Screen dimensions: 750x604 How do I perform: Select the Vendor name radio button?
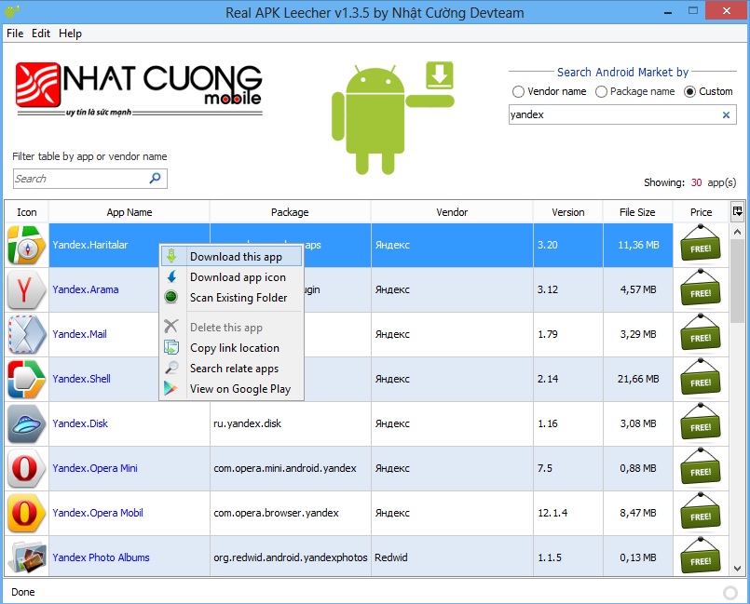518,91
